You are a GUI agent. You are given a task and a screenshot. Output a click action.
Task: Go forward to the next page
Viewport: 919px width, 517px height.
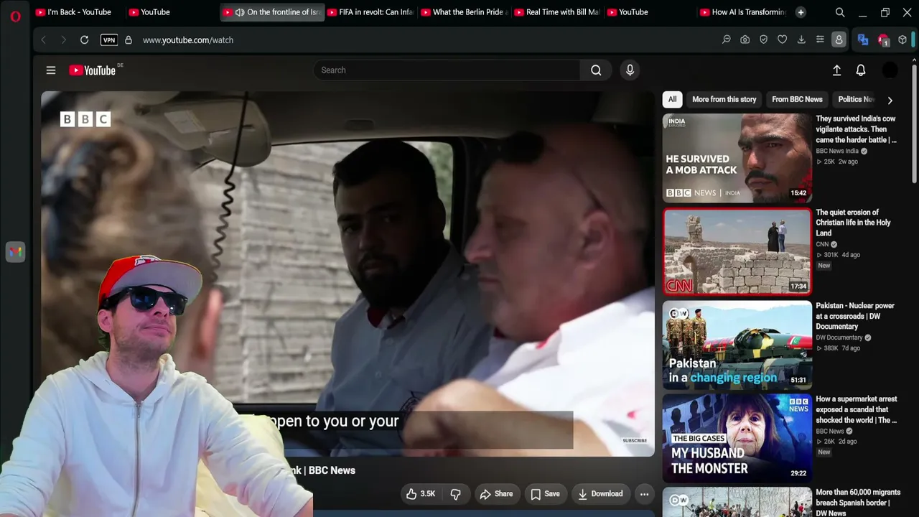pos(63,40)
